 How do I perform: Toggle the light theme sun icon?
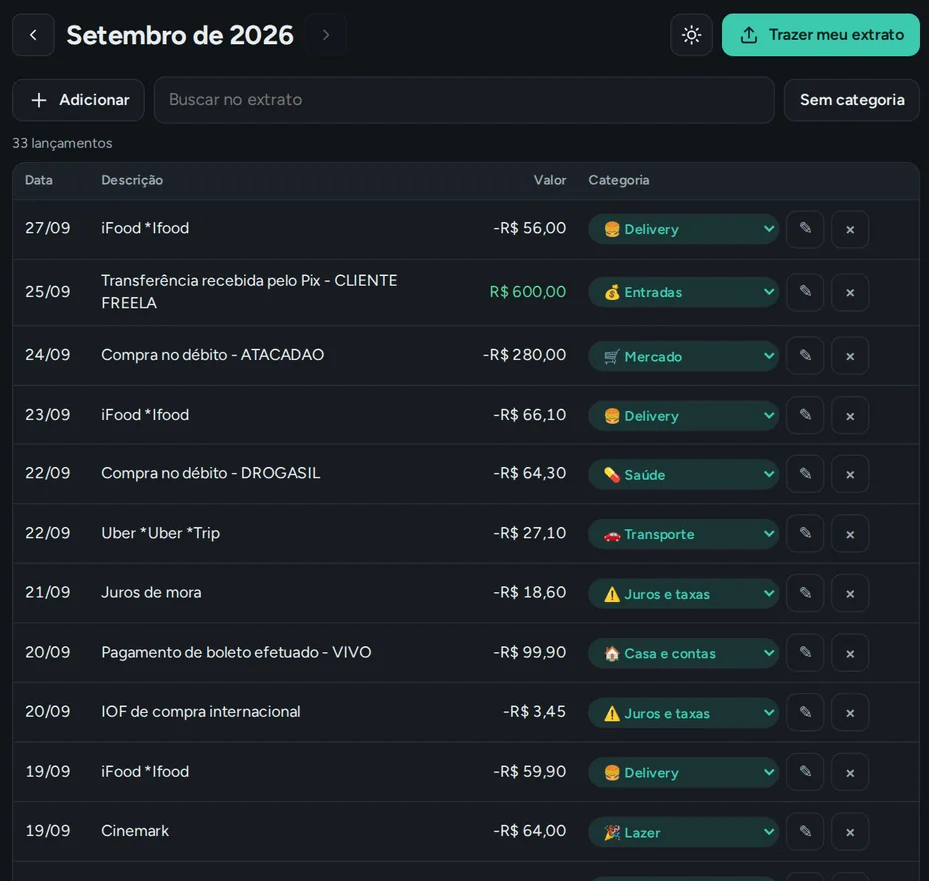coord(691,35)
